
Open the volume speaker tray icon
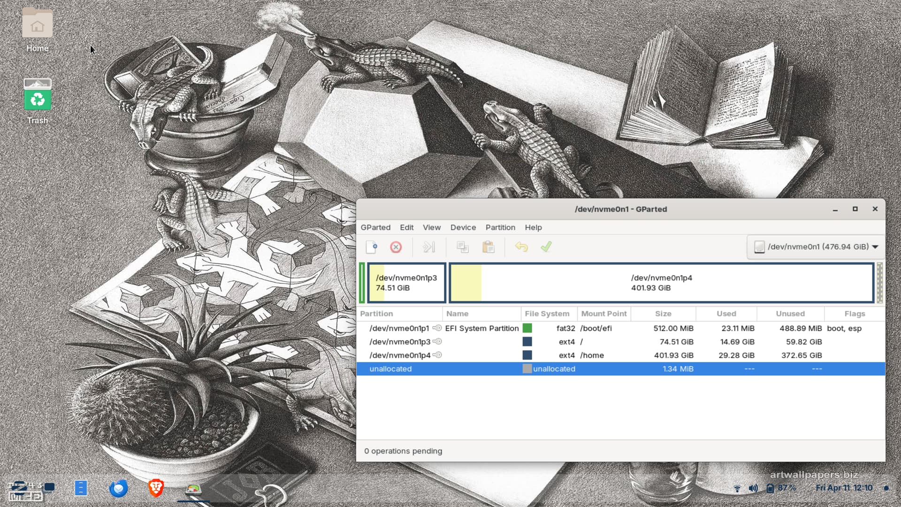click(x=753, y=489)
